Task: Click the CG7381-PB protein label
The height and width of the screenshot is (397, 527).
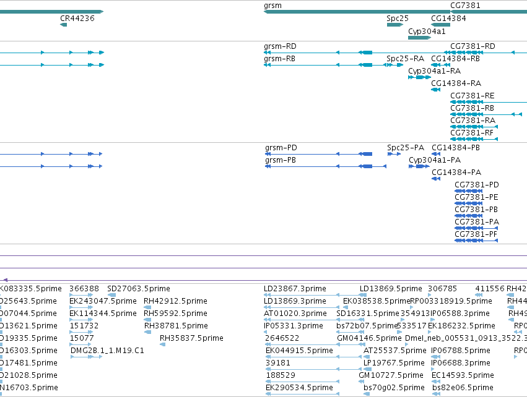Action: click(x=476, y=210)
